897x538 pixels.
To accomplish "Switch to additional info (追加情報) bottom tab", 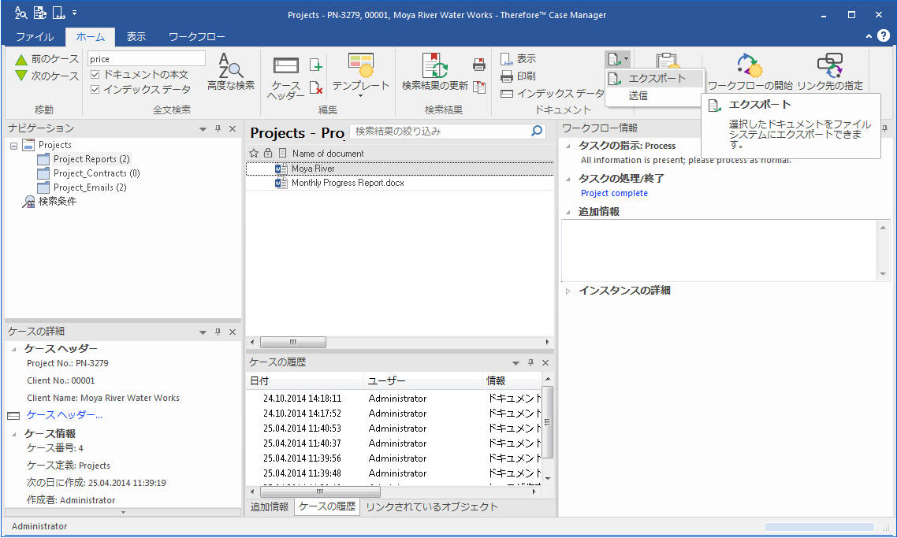I will coord(270,507).
